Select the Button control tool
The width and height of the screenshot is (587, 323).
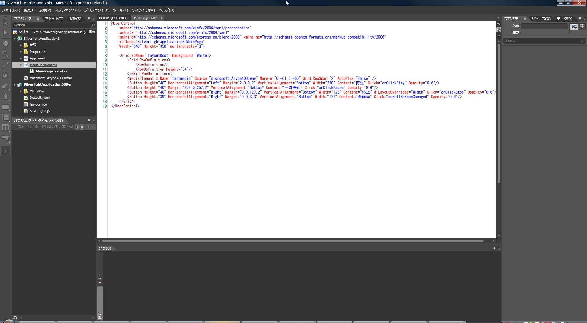click(x=6, y=138)
